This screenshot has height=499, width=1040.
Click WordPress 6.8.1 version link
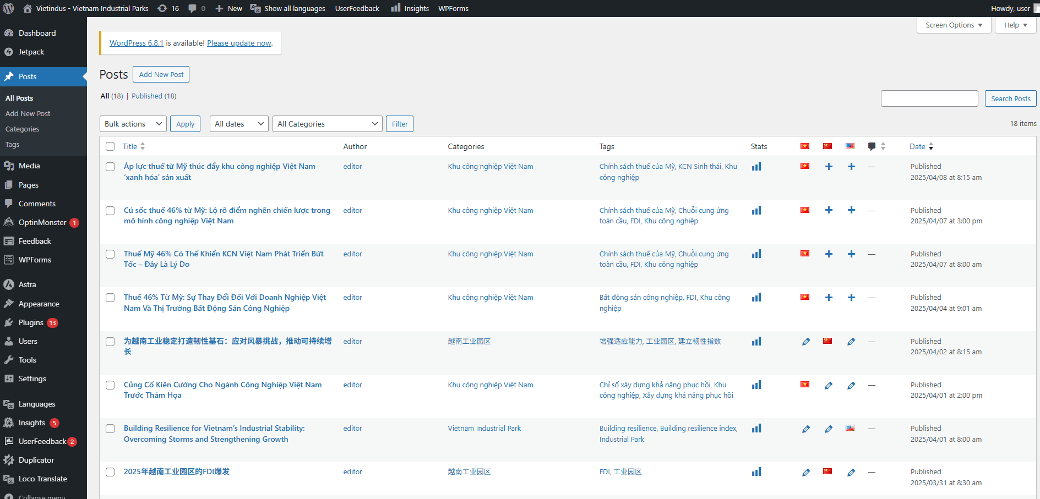(x=137, y=43)
